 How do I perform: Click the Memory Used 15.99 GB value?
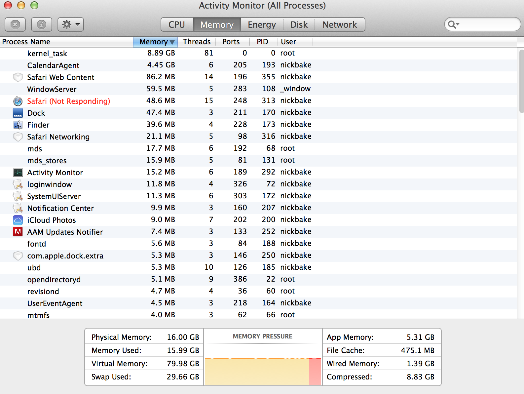click(183, 350)
